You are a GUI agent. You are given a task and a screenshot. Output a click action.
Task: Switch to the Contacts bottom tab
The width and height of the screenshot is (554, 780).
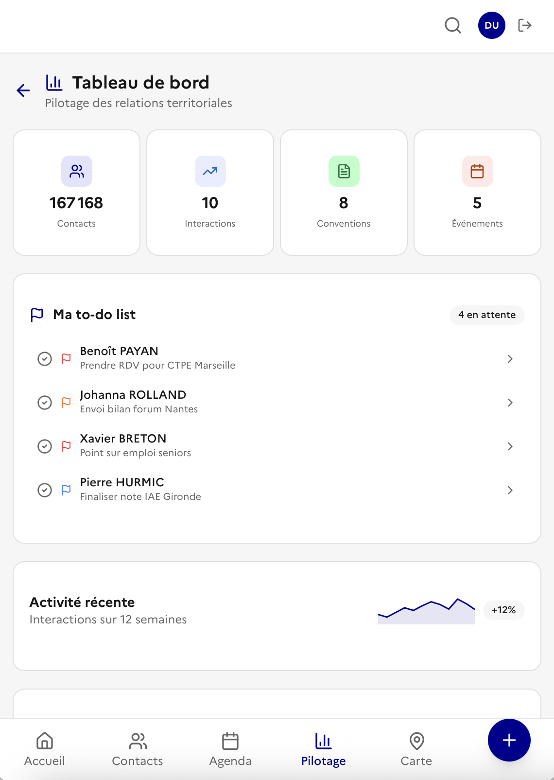pyautogui.click(x=138, y=749)
